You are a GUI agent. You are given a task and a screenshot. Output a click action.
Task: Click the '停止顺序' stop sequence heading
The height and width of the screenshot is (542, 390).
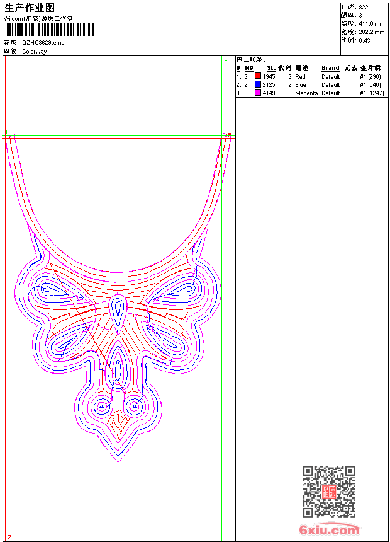250,60
